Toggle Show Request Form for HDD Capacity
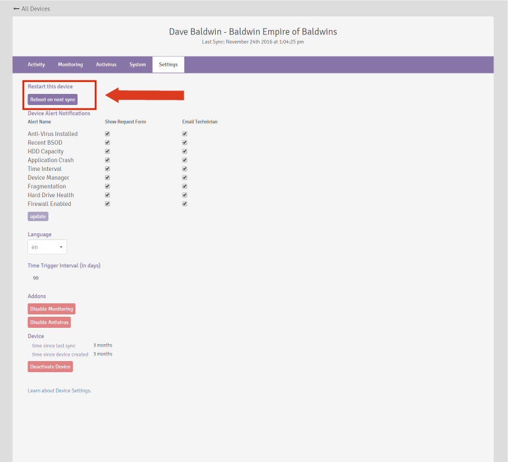 click(x=107, y=151)
